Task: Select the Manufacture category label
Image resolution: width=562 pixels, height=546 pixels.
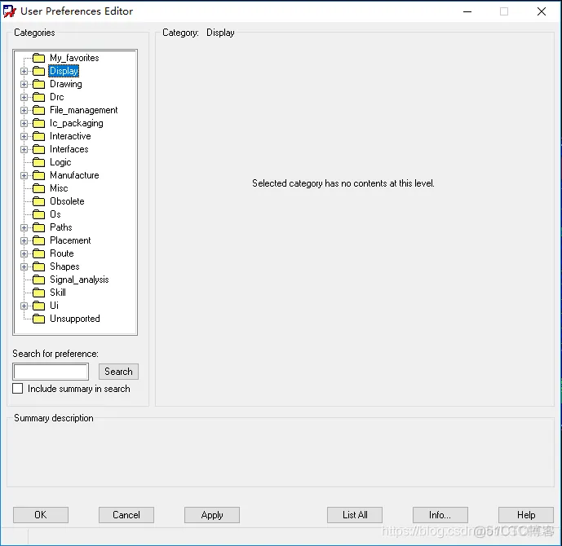Action: (74, 175)
